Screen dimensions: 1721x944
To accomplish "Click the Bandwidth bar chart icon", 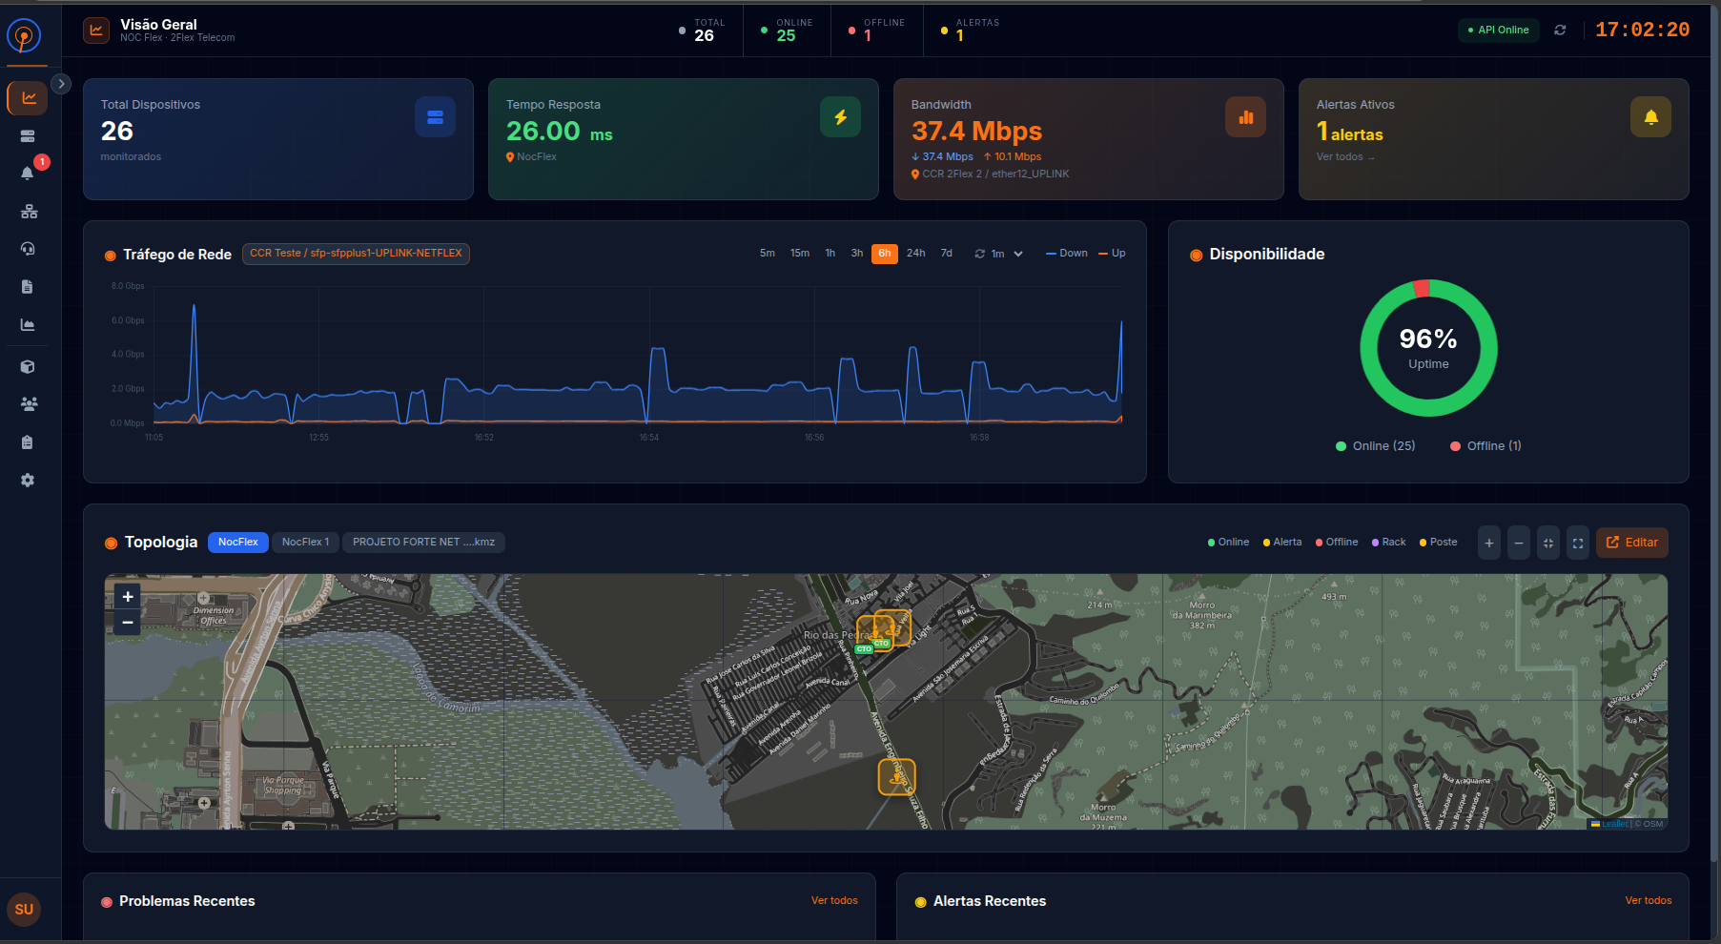I will click(1245, 117).
